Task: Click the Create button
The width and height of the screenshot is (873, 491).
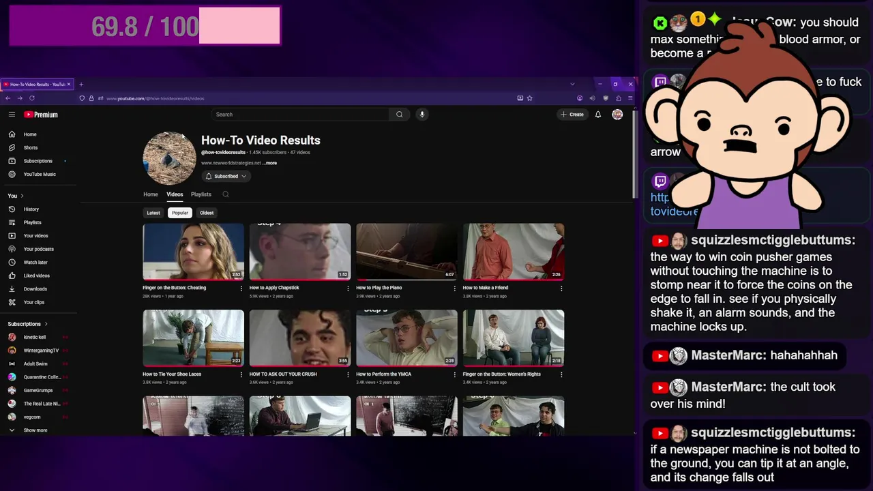Action: click(x=572, y=115)
